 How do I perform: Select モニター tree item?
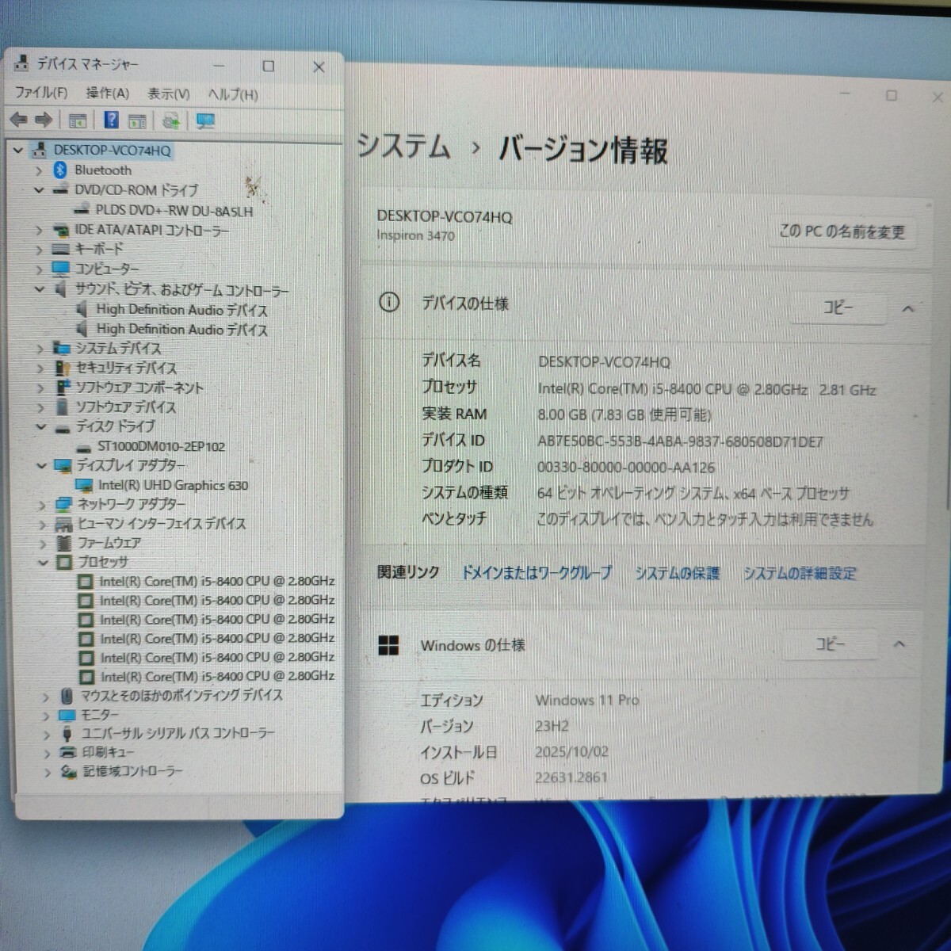[x=100, y=715]
